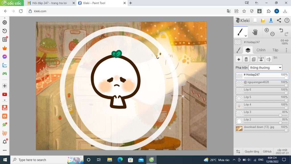291x164 pixels.
Task: Undo the last action
Action: click(x=281, y=30)
